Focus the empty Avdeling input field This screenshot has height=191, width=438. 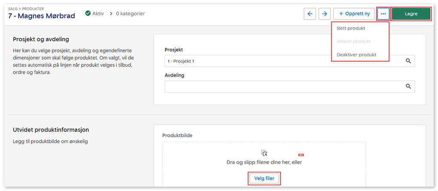pyautogui.click(x=283, y=86)
